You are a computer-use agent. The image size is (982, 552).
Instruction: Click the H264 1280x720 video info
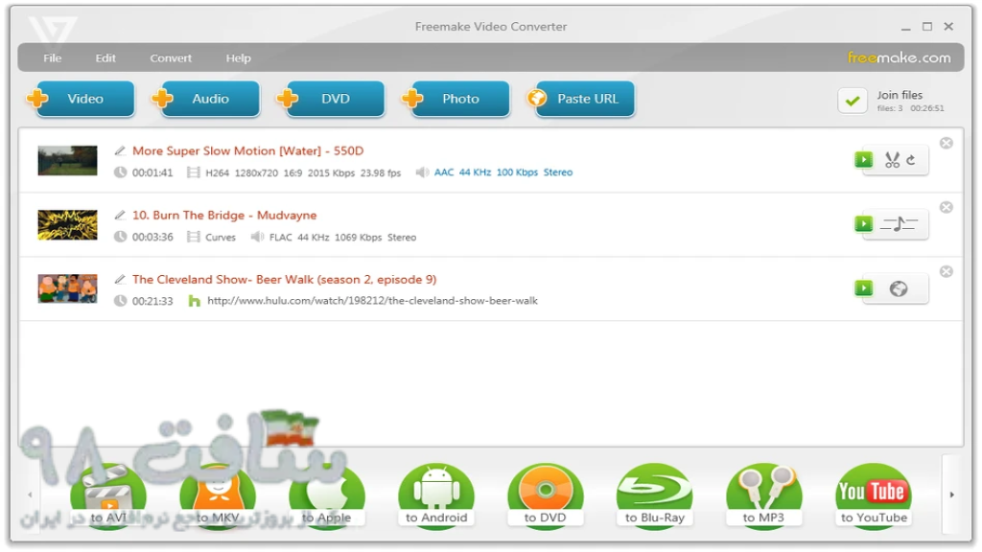[303, 172]
